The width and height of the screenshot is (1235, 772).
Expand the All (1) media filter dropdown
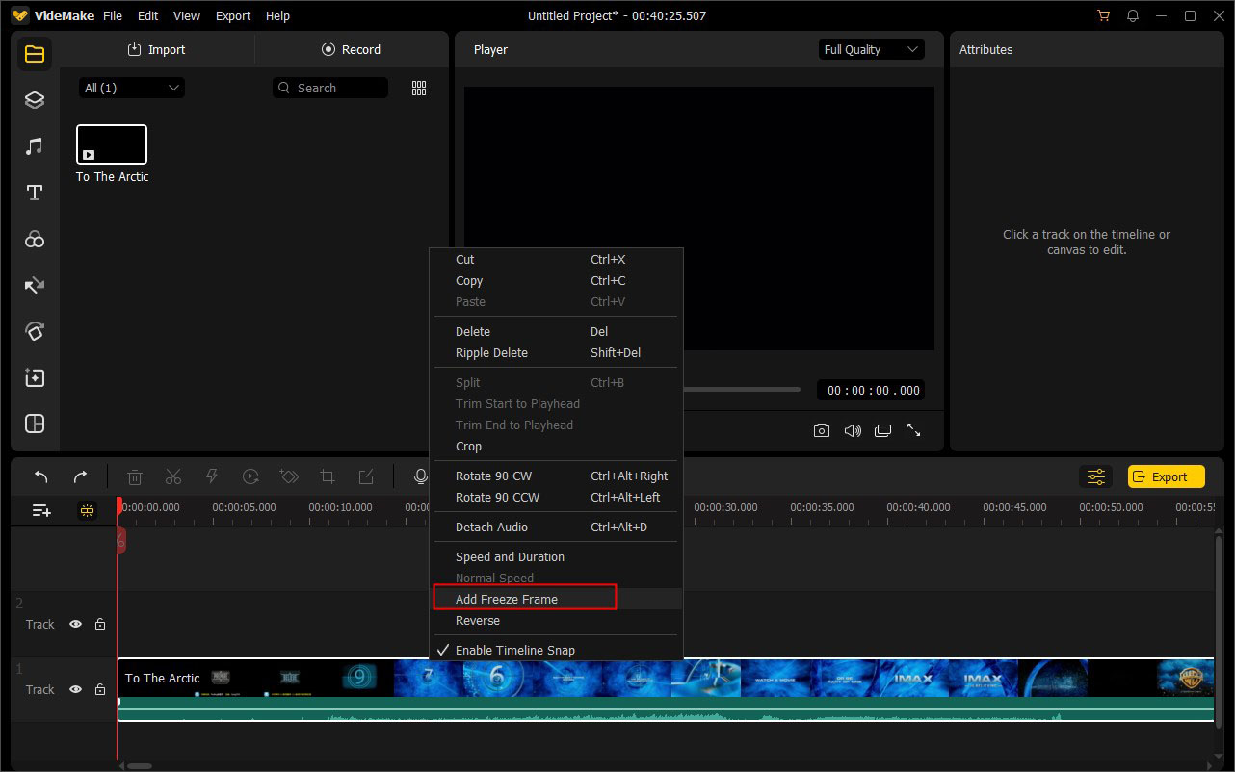(131, 87)
